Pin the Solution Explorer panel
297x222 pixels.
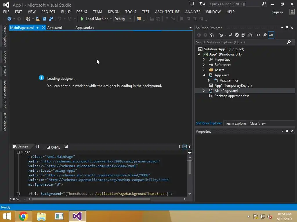coord(287,28)
